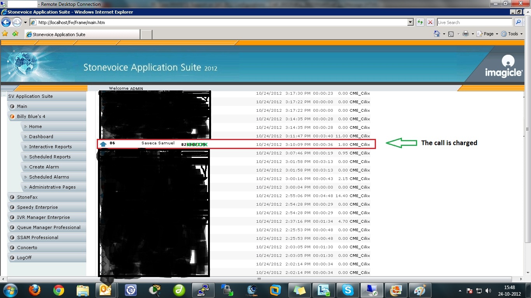Expand the Print dropdown arrow

coord(473,34)
